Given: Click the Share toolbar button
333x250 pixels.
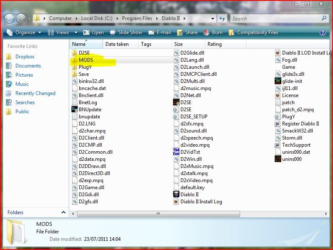Looking at the screenshot, I should 187,32.
